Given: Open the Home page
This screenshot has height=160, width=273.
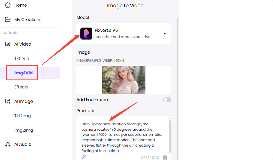Looking at the screenshot, I should point(20,5).
